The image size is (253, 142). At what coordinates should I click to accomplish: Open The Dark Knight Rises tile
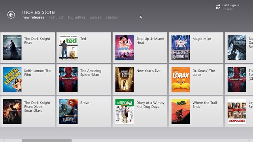28,47
